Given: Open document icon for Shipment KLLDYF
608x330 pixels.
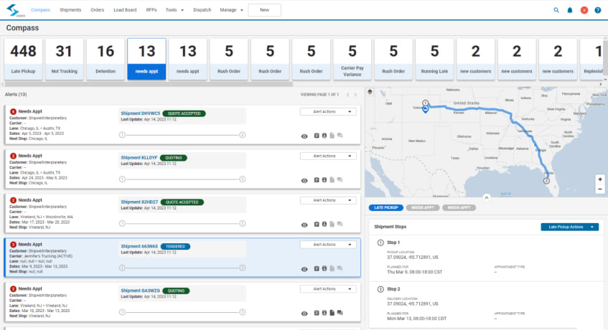Looking at the screenshot, I should pos(332,180).
